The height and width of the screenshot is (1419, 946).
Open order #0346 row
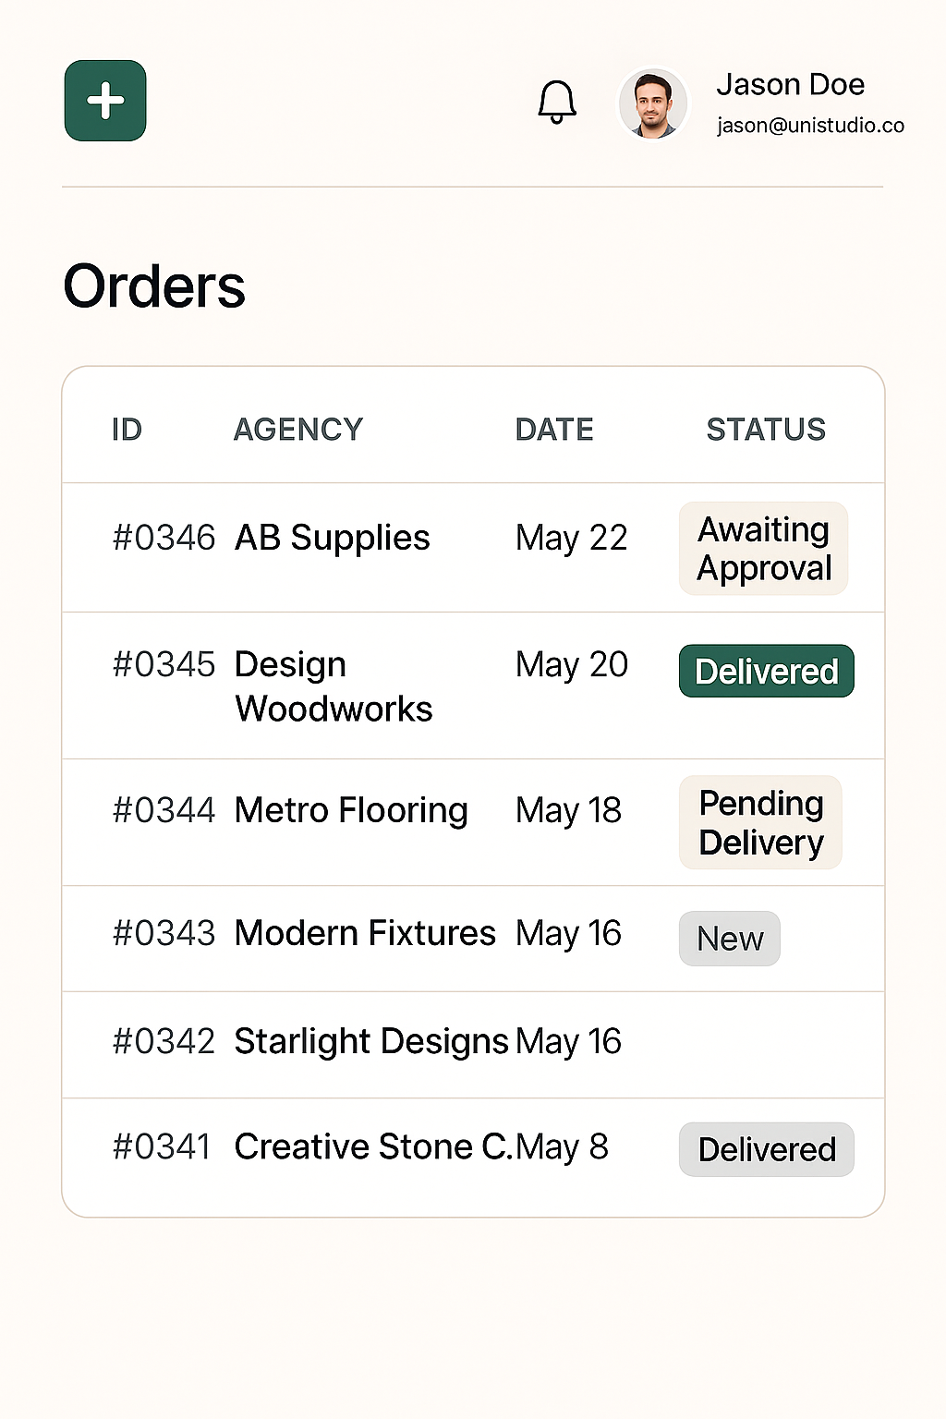[473, 548]
